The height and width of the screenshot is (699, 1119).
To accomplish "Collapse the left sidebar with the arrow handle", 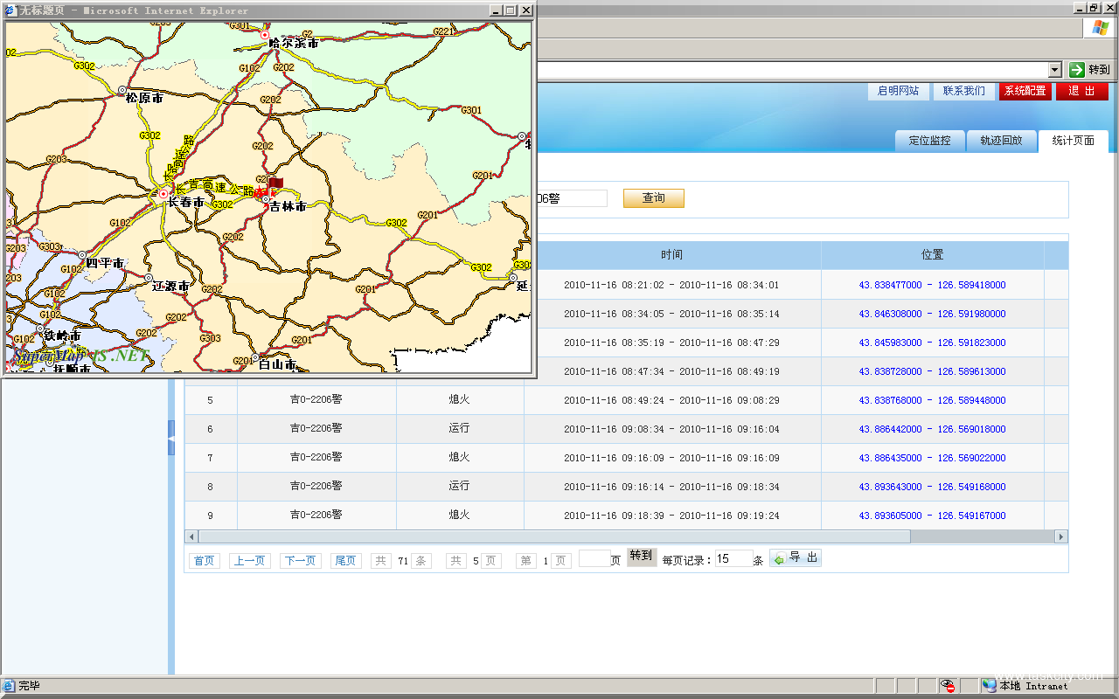I will tap(171, 438).
